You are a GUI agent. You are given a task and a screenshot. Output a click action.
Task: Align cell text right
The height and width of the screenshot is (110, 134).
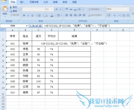pyautogui.click(x=75, y=15)
